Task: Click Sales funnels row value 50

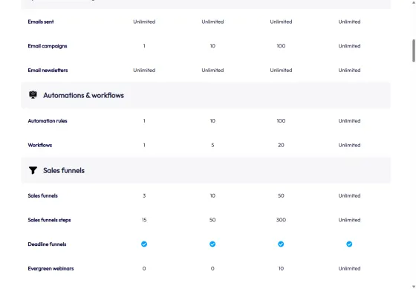Action: pos(281,196)
